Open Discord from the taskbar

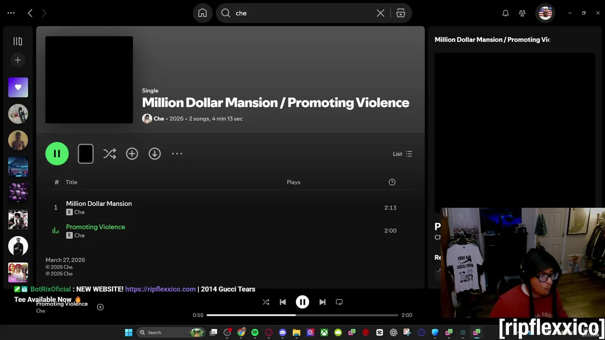click(283, 332)
